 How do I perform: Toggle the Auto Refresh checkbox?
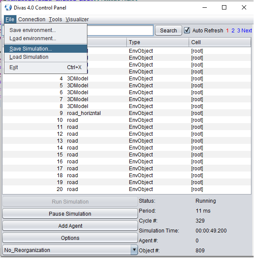pyautogui.click(x=187, y=30)
